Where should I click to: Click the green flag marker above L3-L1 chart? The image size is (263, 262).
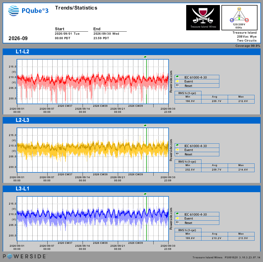(145, 194)
